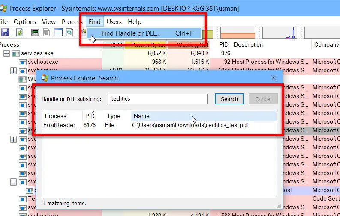Screen dimensions: 340x216
Task: Expand the second svchost.exe tree node
Action: tap(13, 71)
